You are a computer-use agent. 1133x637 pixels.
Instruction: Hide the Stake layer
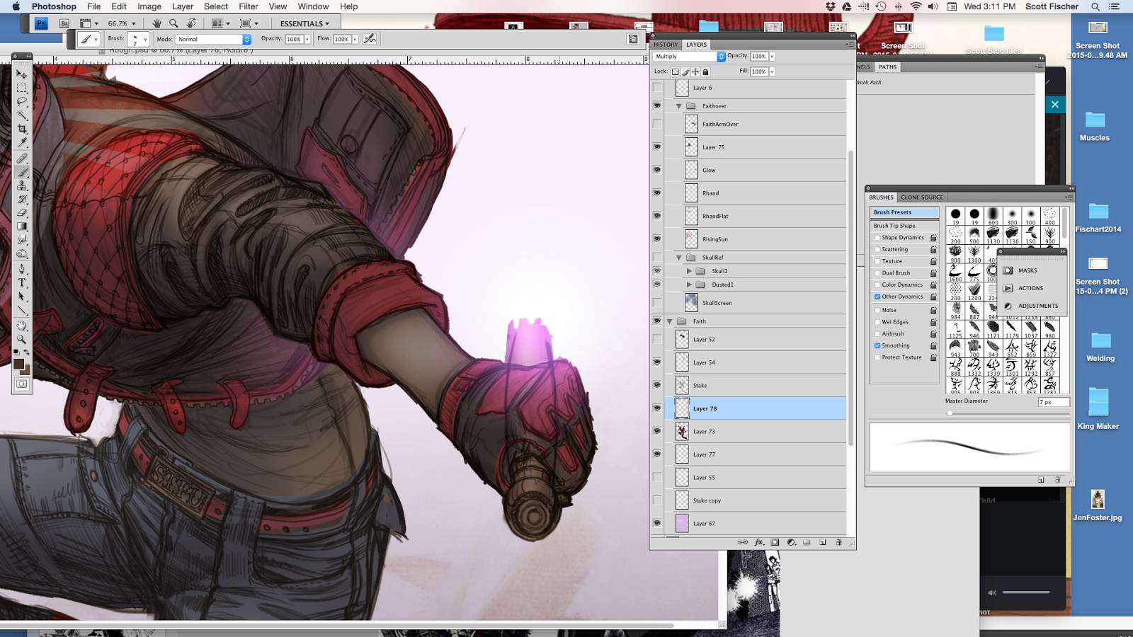(x=657, y=385)
